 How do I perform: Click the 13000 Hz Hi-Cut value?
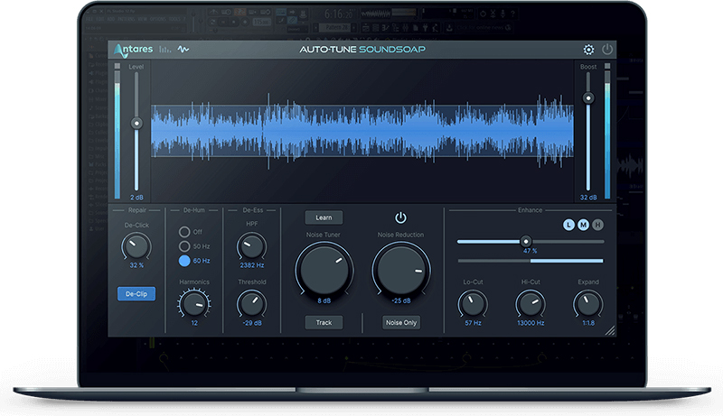(531, 323)
